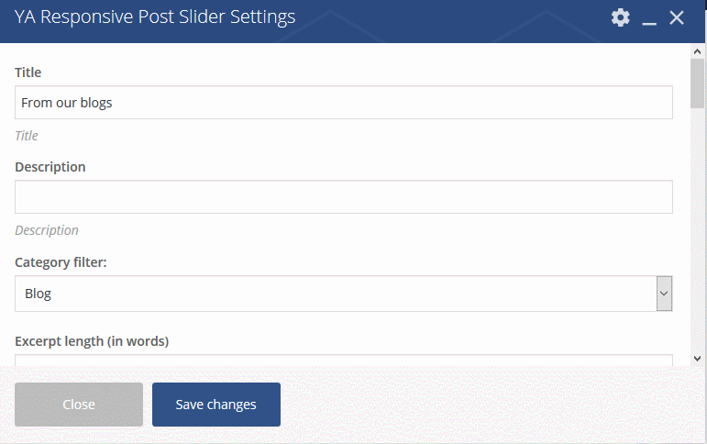Click the gray Close button
Screen dimensions: 707x444
point(79,405)
